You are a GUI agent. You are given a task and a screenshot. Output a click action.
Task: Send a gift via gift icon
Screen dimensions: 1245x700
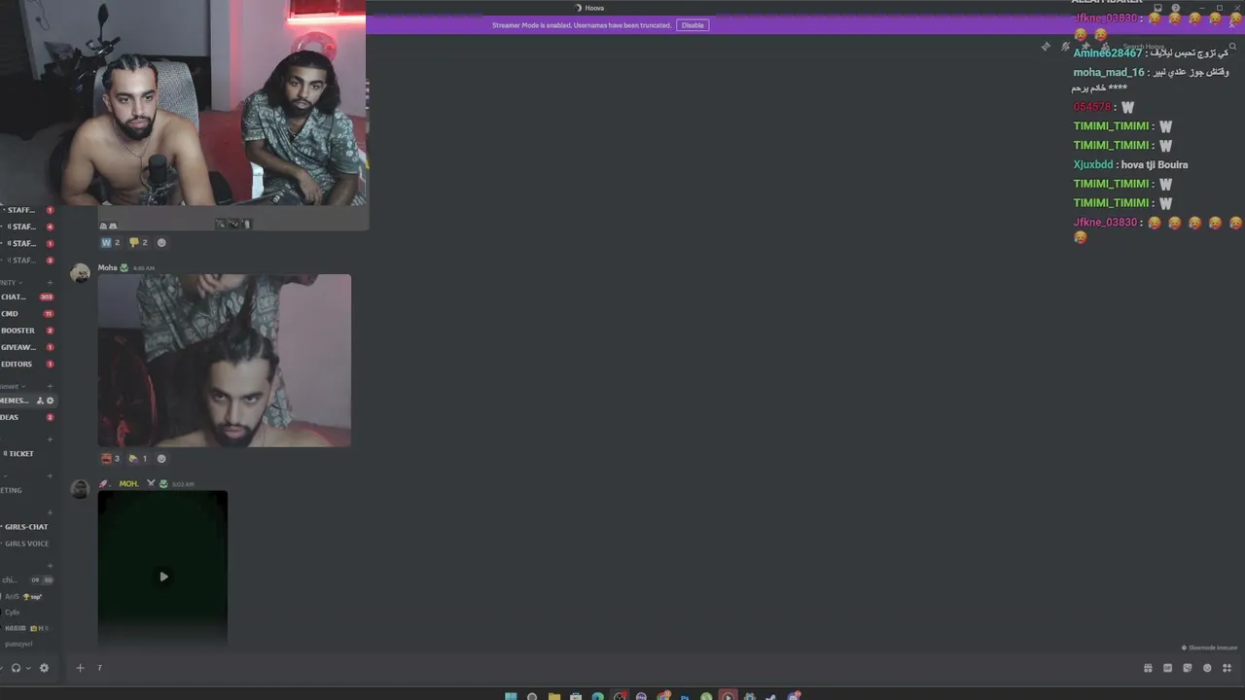click(1148, 668)
